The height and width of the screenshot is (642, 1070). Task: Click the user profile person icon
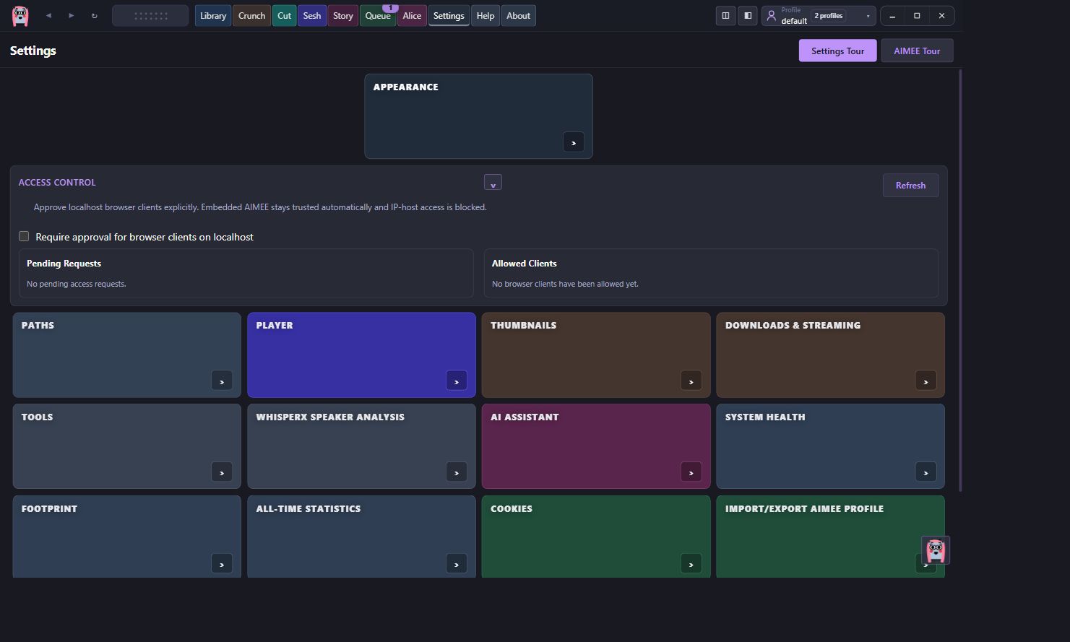click(771, 15)
